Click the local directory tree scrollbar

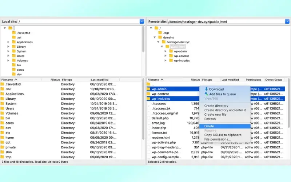143,39
